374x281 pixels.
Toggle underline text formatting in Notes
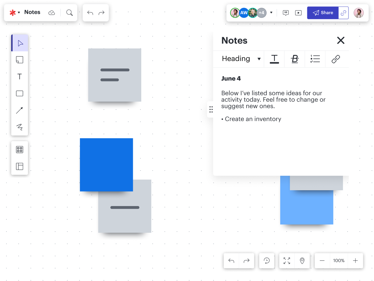[x=274, y=59]
